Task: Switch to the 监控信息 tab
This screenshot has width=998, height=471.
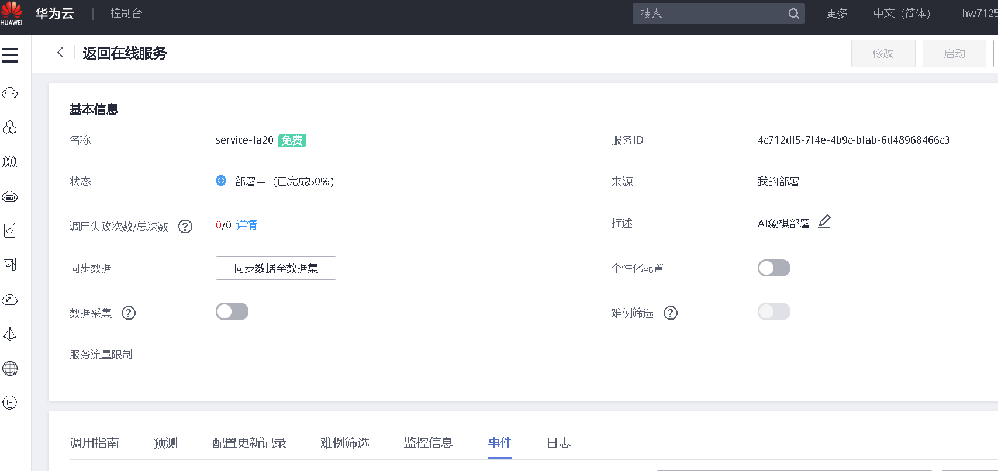Action: pyautogui.click(x=429, y=443)
